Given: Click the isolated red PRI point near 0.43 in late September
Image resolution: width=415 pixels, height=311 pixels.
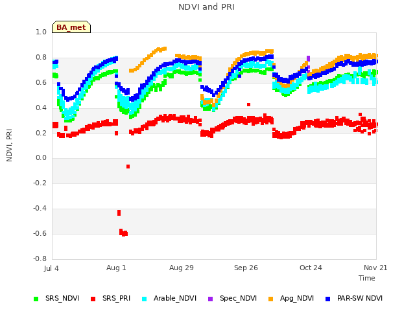Looking at the screenshot, I should coord(248,105).
